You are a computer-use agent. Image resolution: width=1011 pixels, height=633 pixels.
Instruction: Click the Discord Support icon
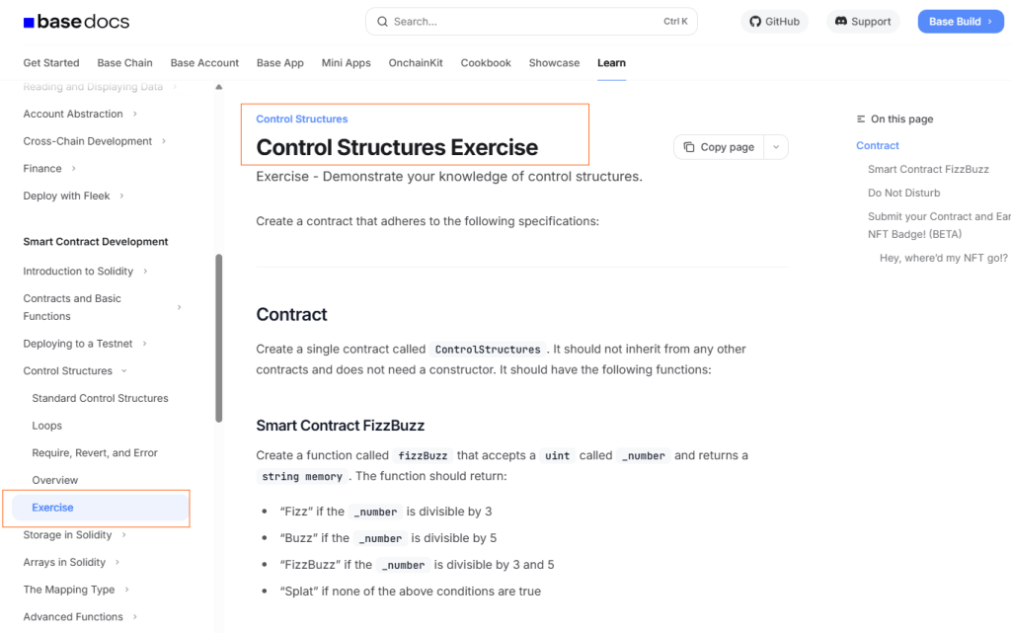841,22
